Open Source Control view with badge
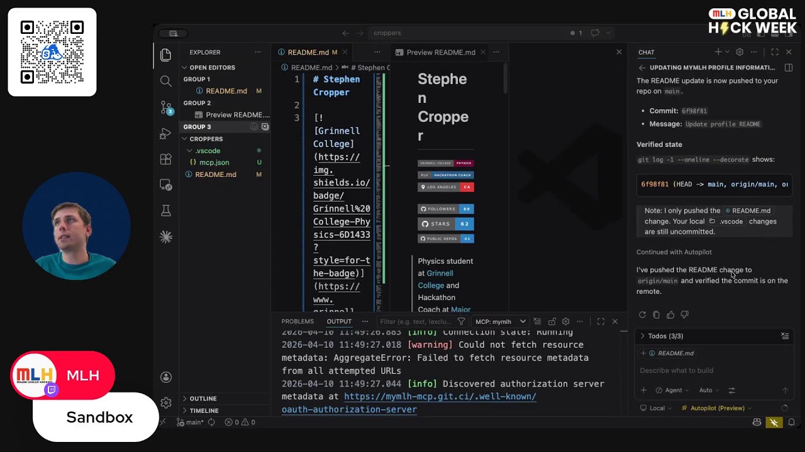 166,108
